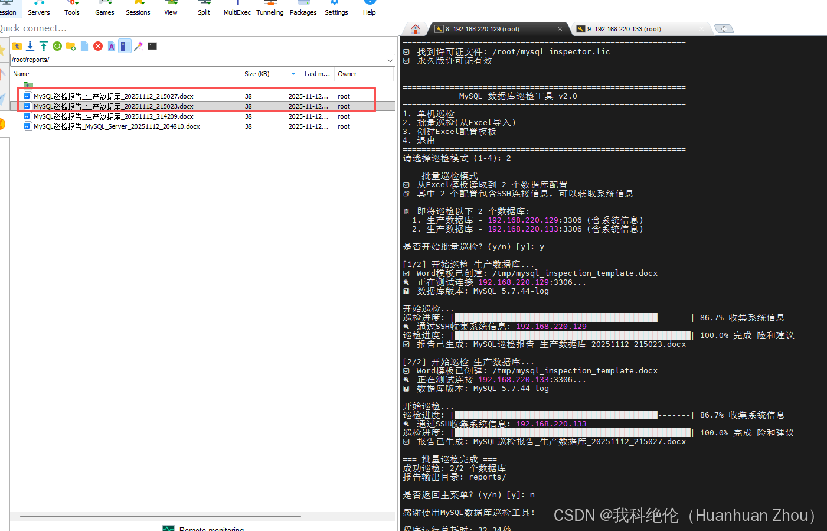Click the root owner cell of the 214209.docx row

(x=344, y=116)
